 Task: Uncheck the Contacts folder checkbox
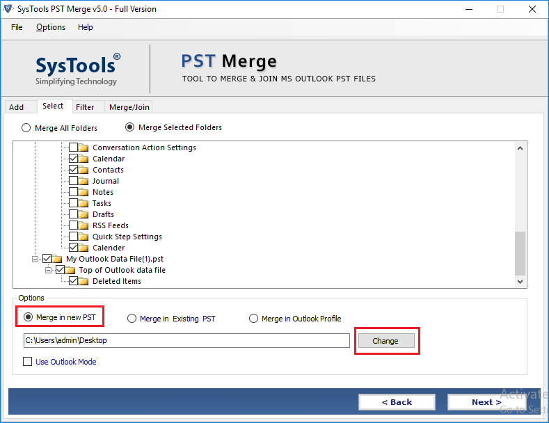click(73, 170)
